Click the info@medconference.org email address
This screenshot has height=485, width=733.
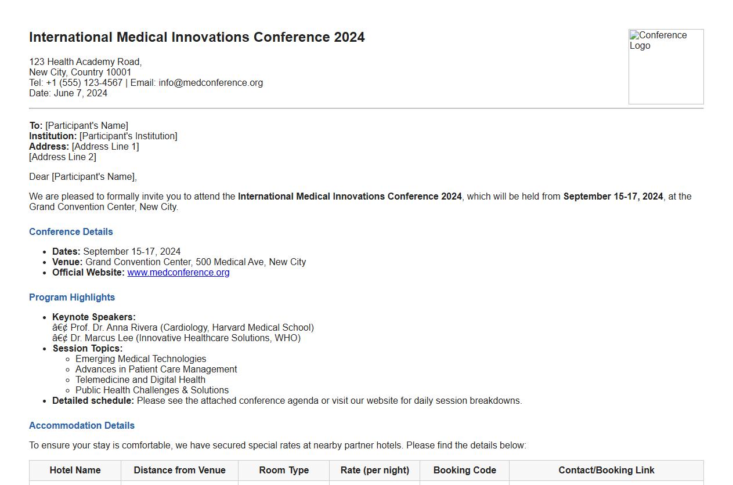click(x=211, y=83)
